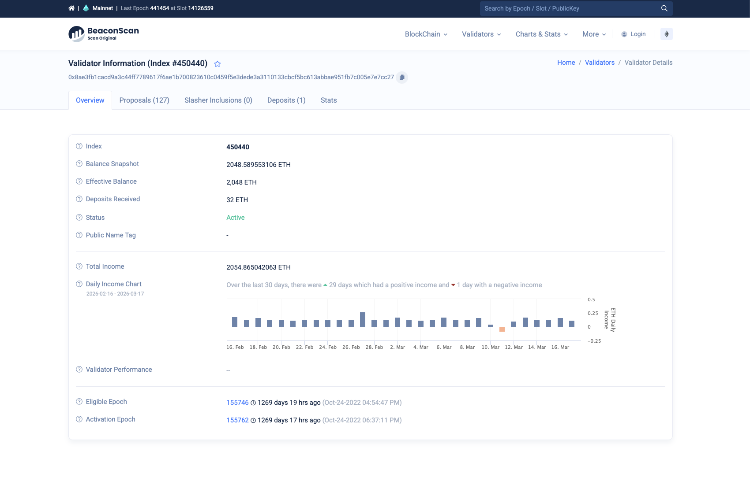Copy the validator public key
This screenshot has height=481, width=750.
[x=402, y=78]
